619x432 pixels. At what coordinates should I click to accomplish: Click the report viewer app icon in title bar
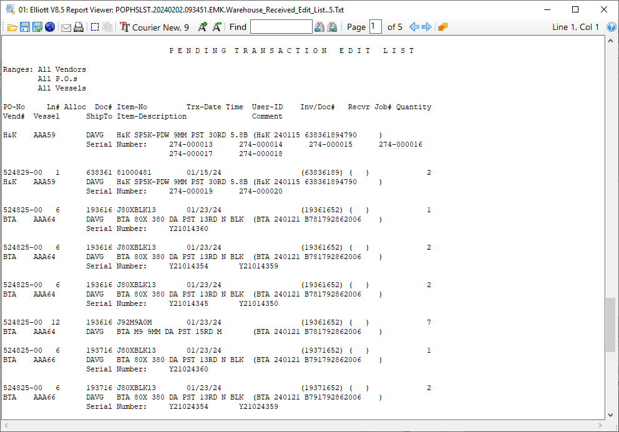tap(11, 9)
